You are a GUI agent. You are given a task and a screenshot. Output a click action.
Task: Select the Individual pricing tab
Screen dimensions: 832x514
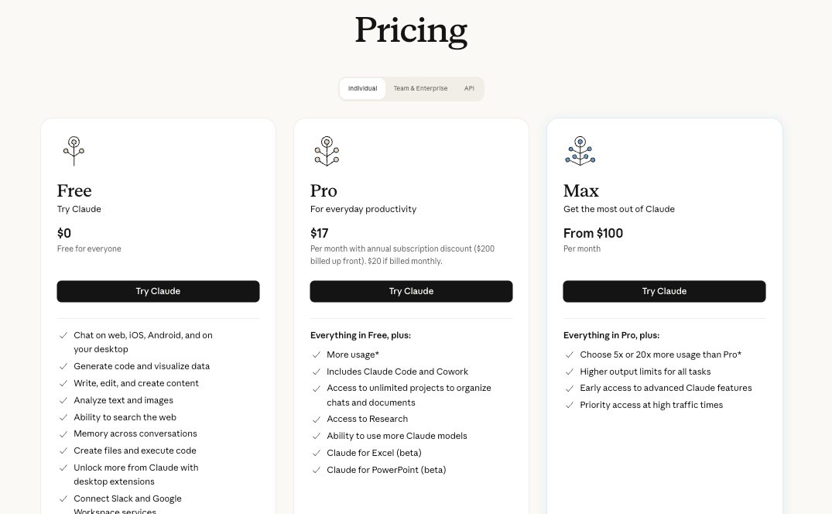tap(362, 88)
